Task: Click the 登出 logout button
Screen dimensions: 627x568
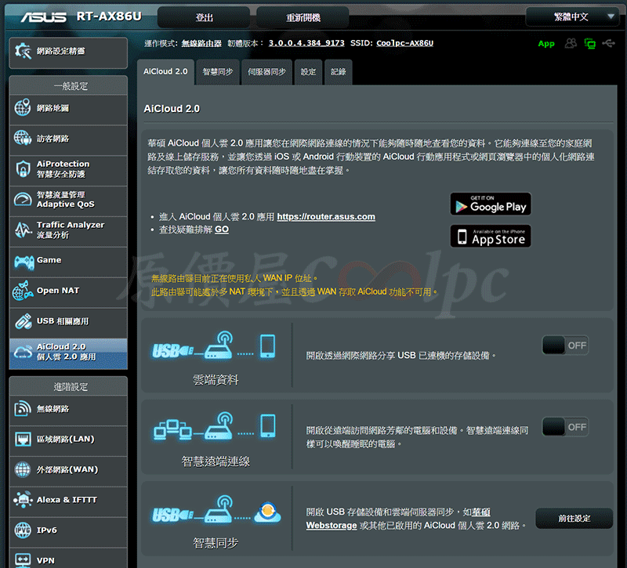Action: [204, 17]
